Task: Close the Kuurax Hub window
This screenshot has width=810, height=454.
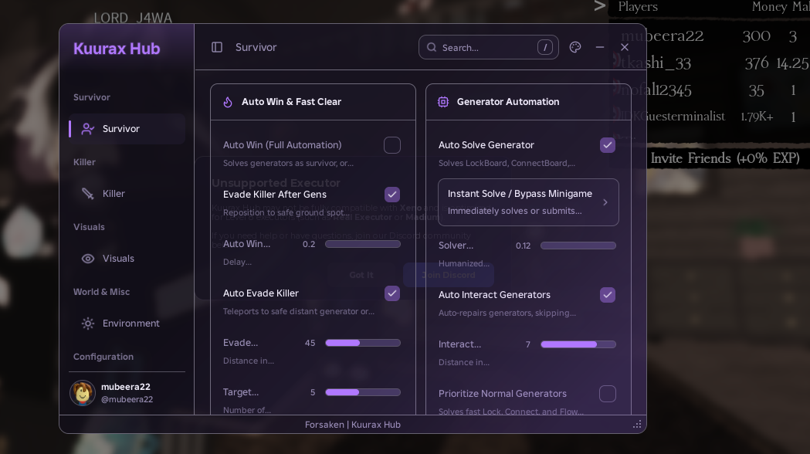Action: (x=625, y=48)
